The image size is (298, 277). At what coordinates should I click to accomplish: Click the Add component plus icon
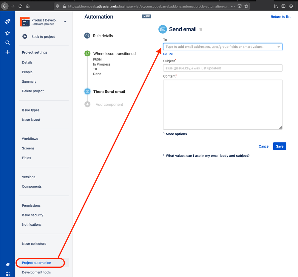tap(87, 104)
